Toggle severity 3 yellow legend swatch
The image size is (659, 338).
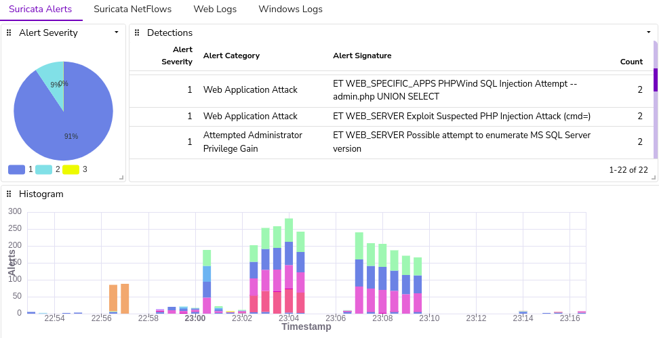coord(71,169)
